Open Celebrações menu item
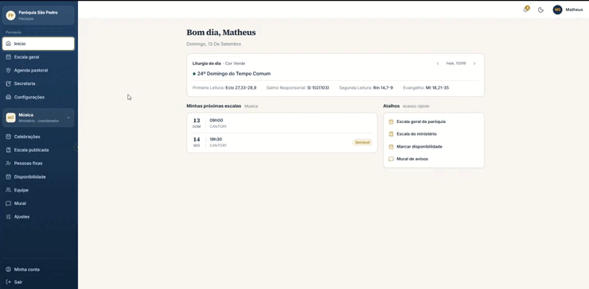This screenshot has width=589, height=289. click(x=38, y=137)
